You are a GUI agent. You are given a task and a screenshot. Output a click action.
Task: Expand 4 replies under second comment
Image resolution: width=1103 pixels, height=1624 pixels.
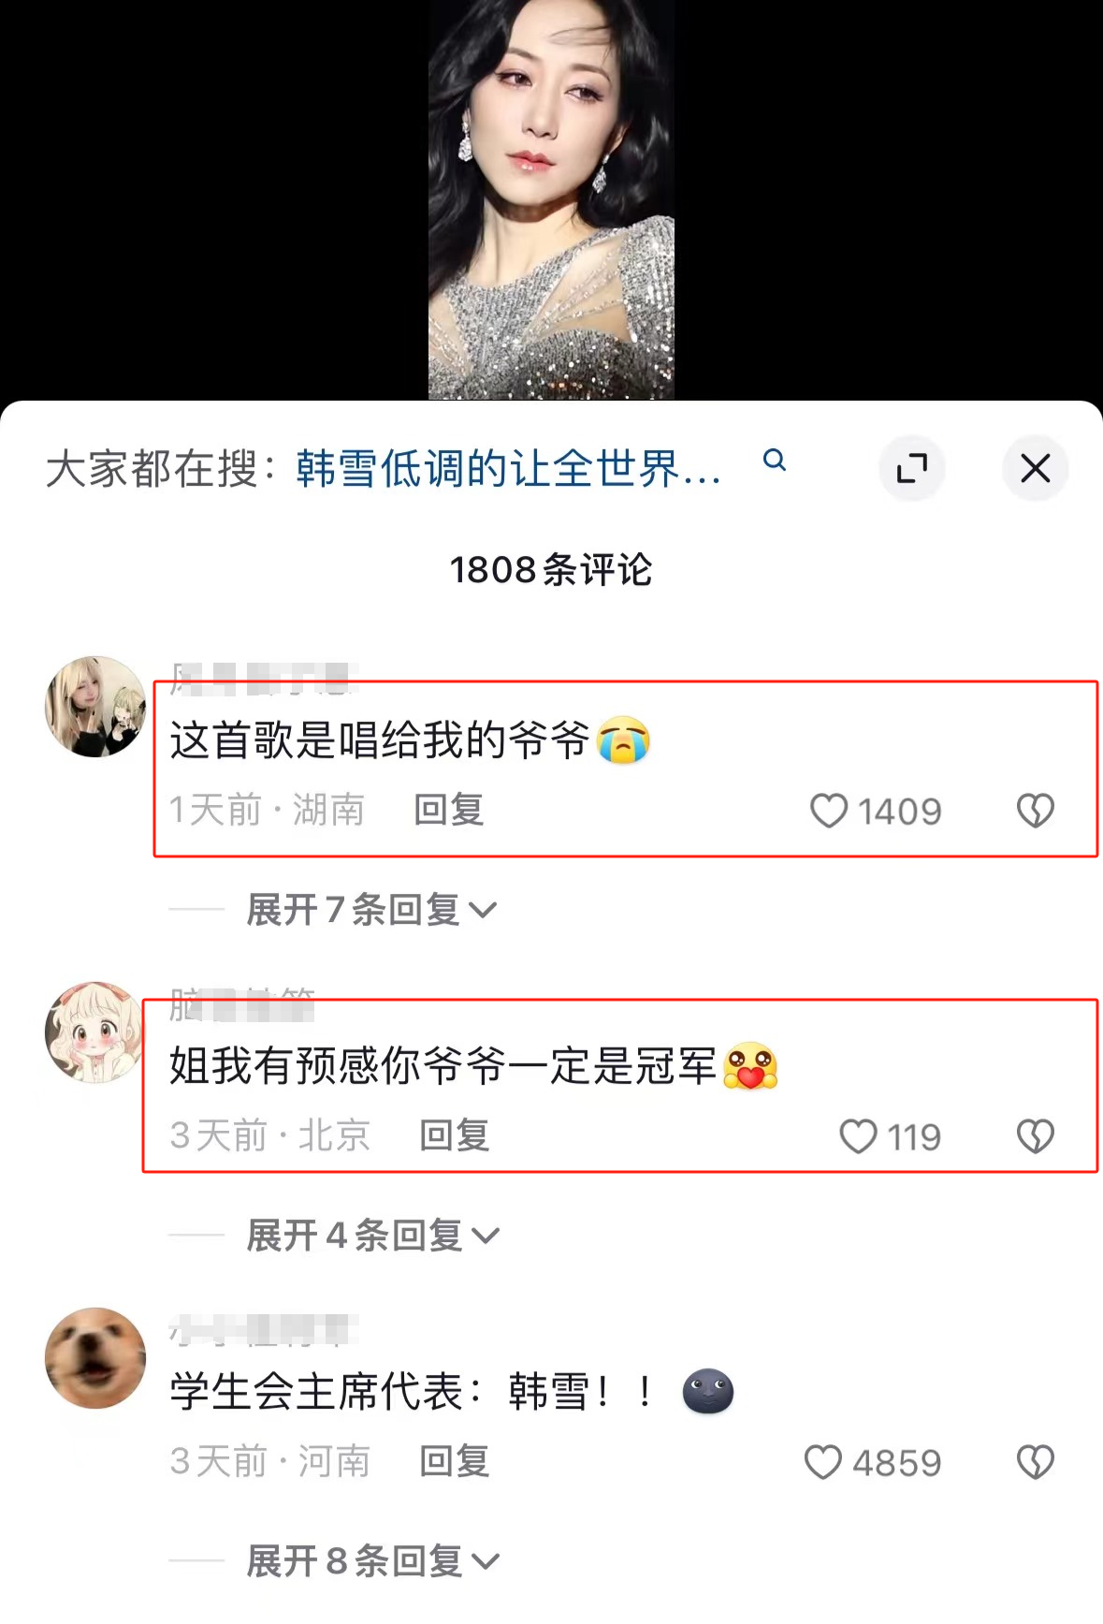(x=373, y=1235)
